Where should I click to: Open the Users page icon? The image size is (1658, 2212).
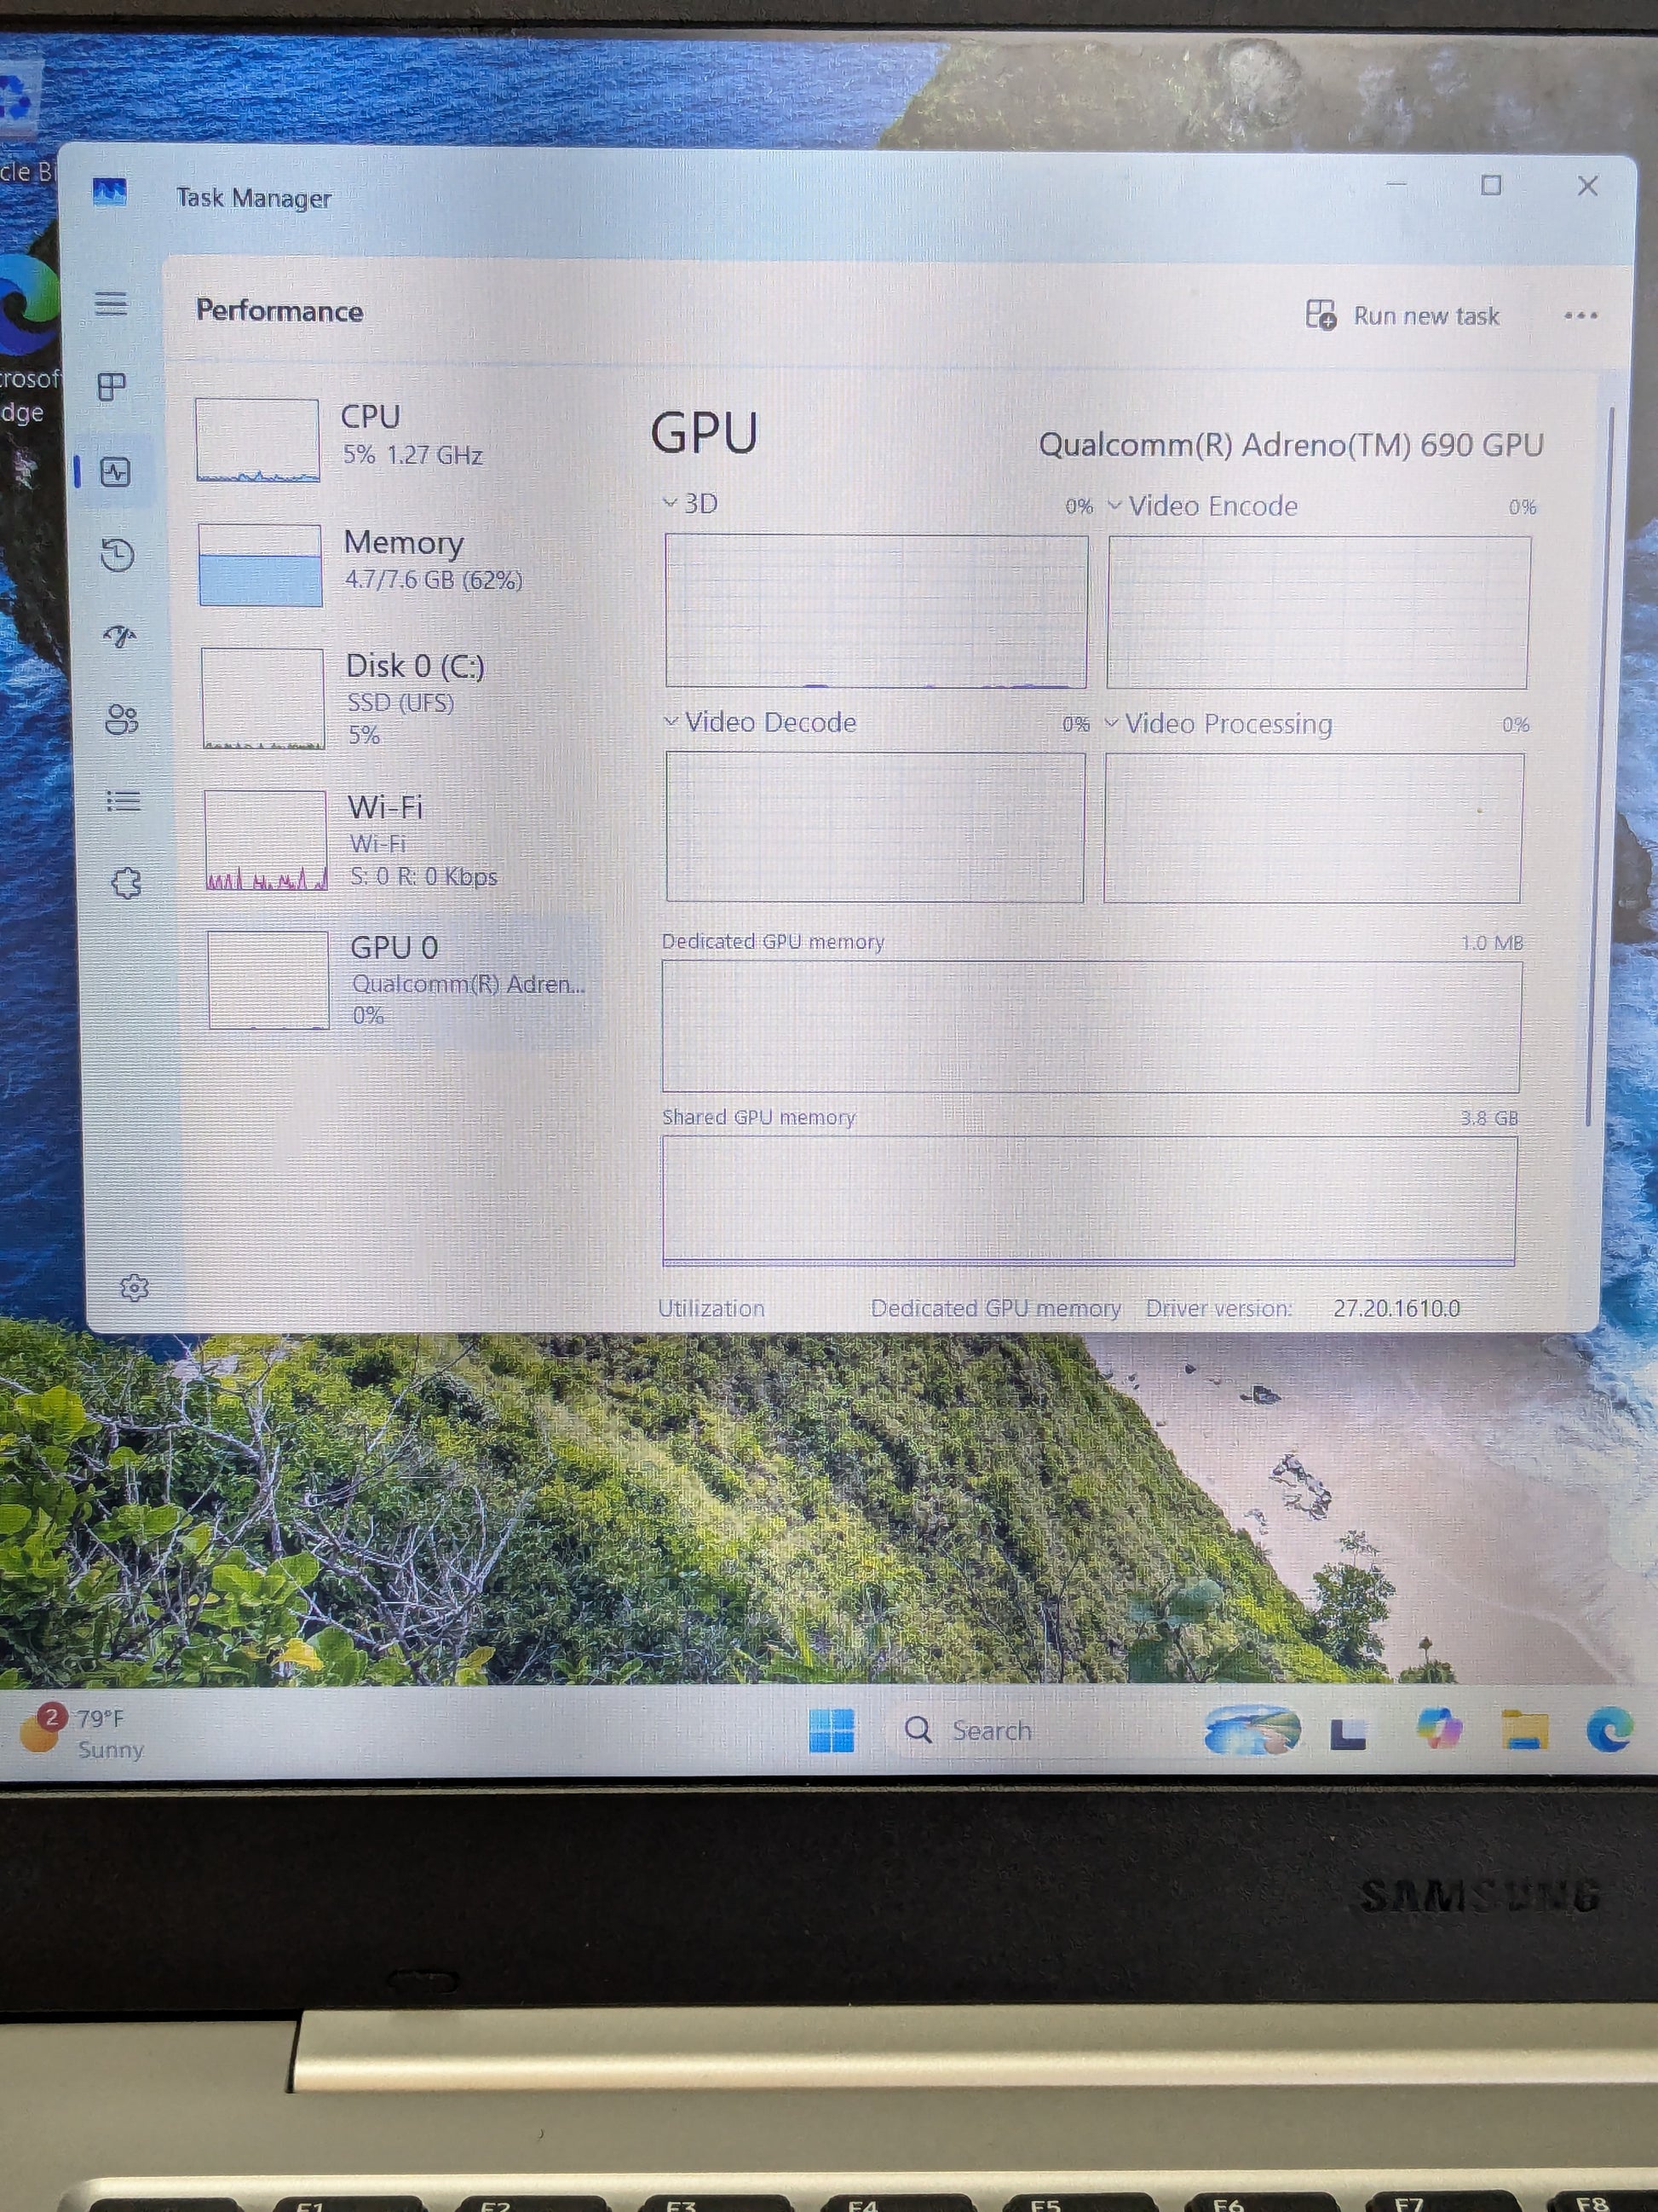[x=122, y=719]
